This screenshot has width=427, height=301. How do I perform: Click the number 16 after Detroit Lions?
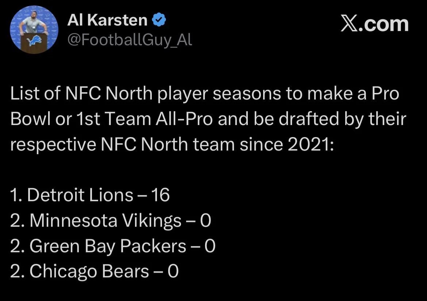pyautogui.click(x=160, y=195)
